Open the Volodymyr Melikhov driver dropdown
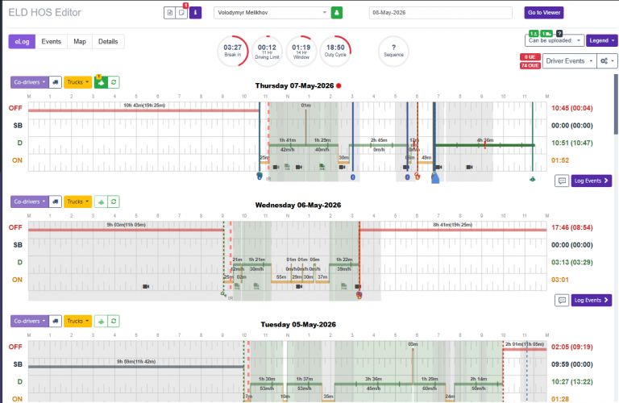Image resolution: width=619 pixels, height=403 pixels. pos(272,13)
